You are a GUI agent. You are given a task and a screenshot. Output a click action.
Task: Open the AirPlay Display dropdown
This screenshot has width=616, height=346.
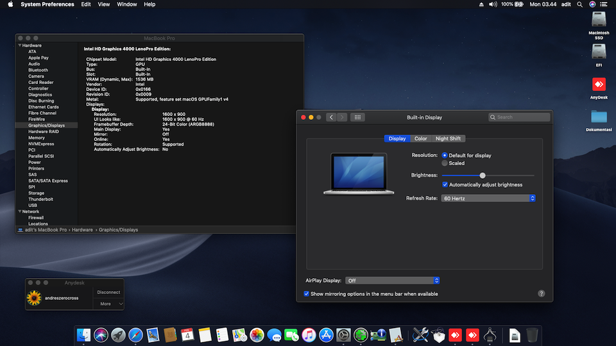pyautogui.click(x=392, y=281)
